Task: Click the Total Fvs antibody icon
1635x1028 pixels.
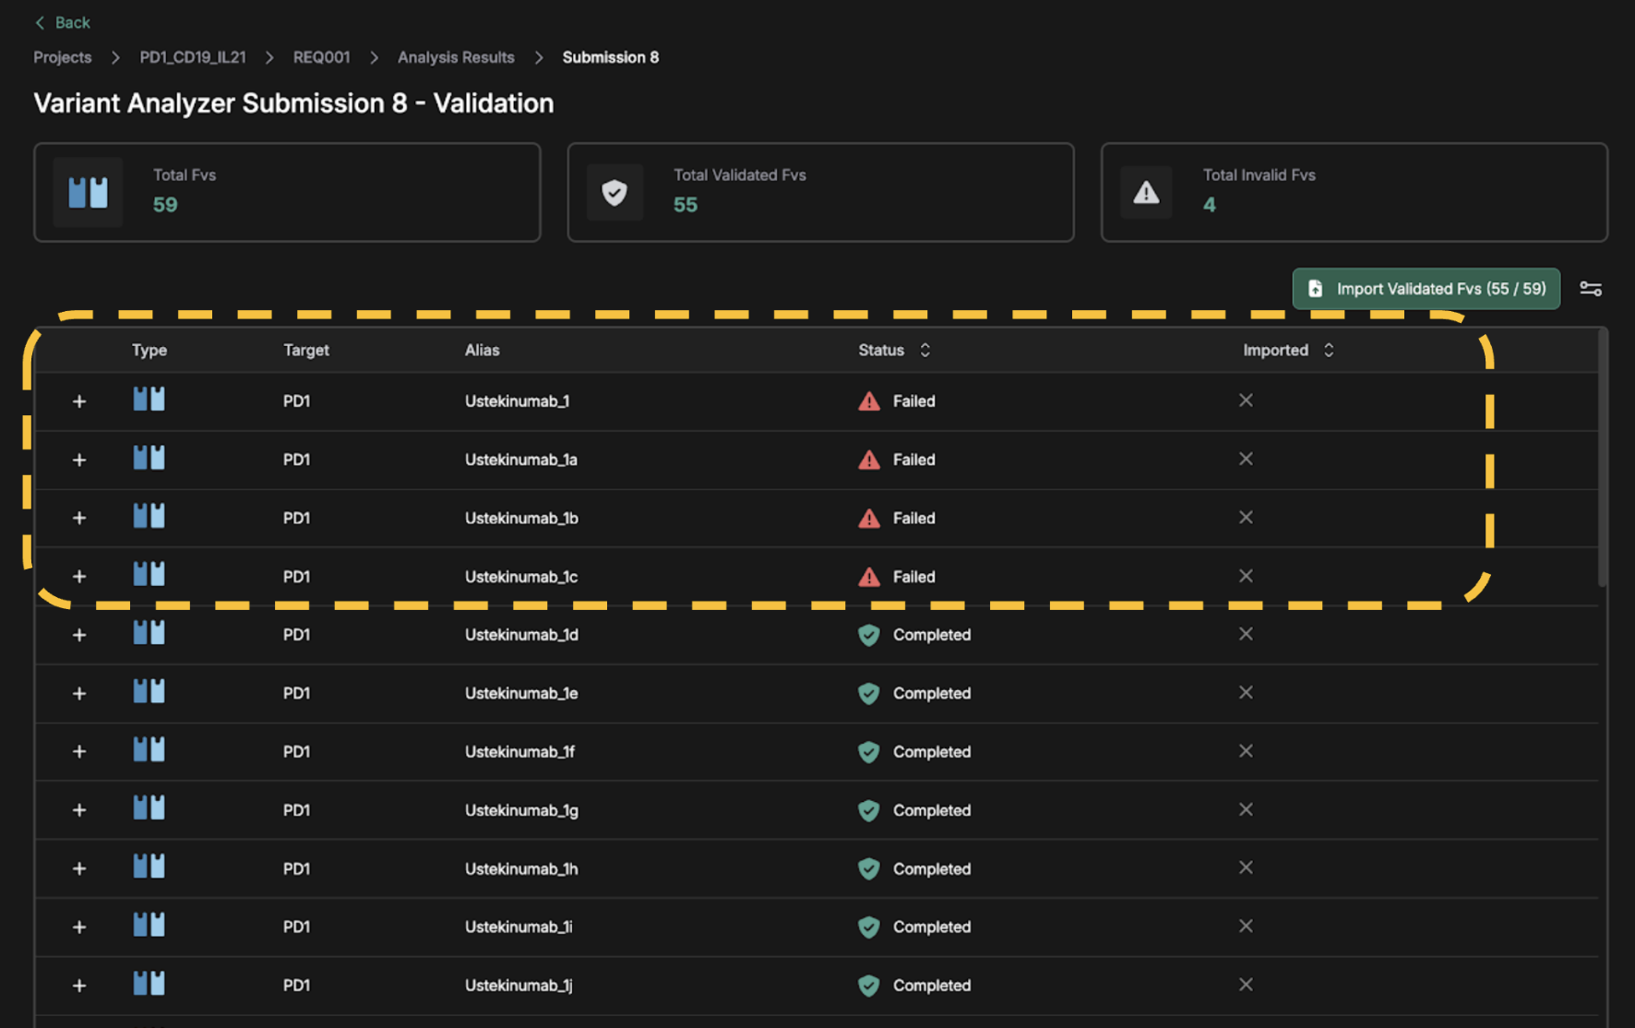Action: (x=88, y=192)
